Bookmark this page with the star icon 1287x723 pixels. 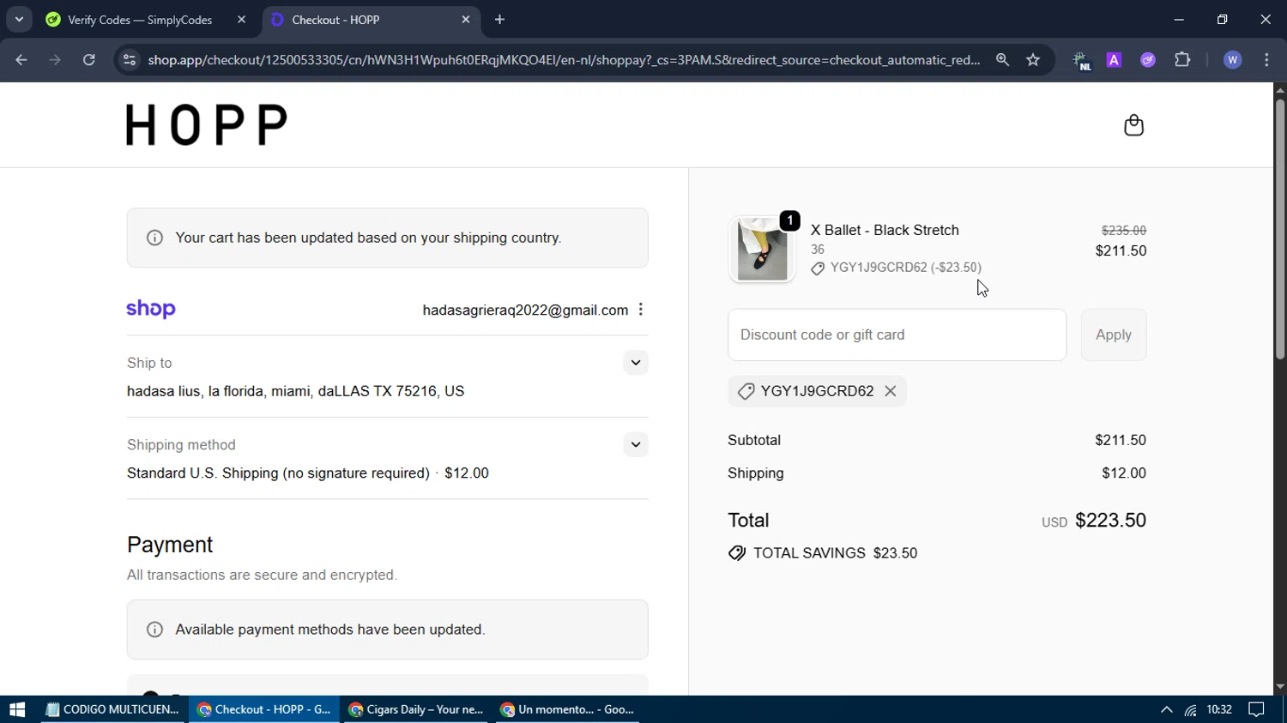point(1033,60)
